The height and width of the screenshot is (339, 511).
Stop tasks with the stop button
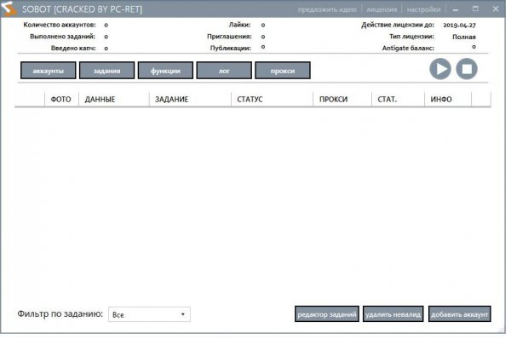(467, 69)
